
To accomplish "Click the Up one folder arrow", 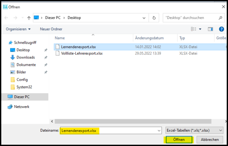I will 29,18.
